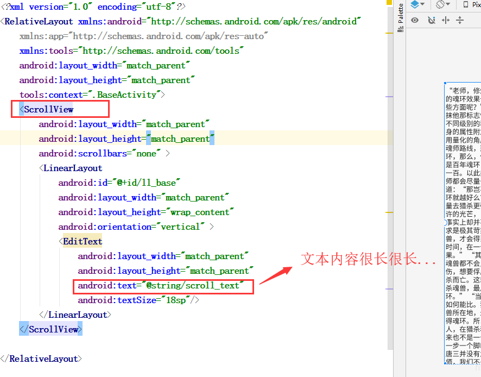Image resolution: width=481 pixels, height=377 pixels.
Task: Click the xmlns:tools namespace line
Action: click(131, 51)
